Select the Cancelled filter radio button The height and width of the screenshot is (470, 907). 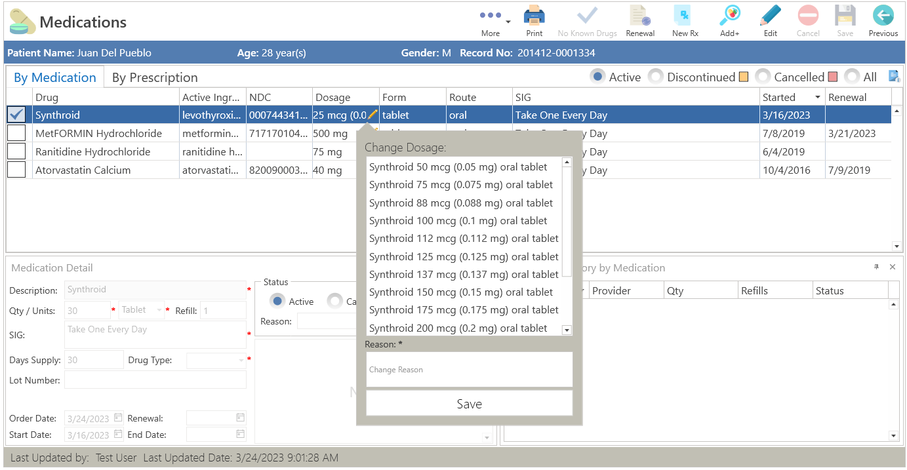[x=763, y=77]
